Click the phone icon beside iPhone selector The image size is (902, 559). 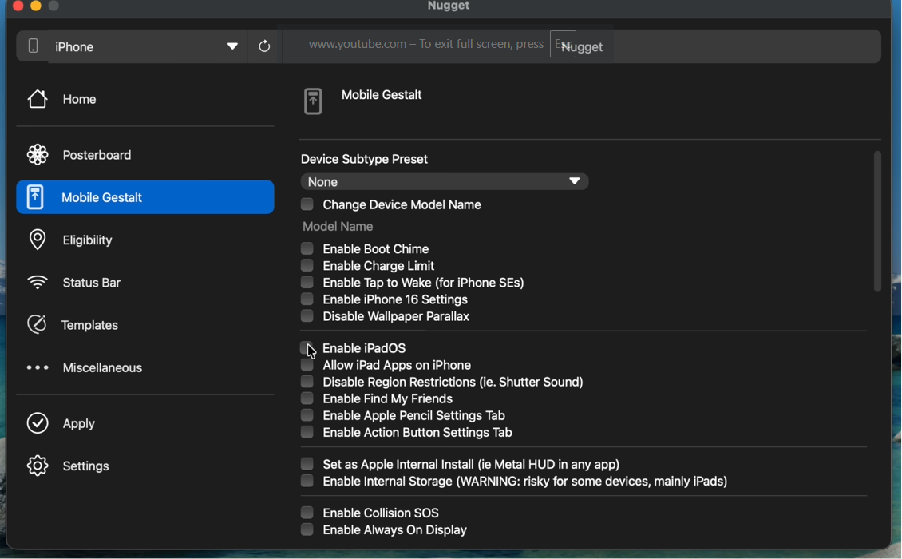click(x=33, y=46)
